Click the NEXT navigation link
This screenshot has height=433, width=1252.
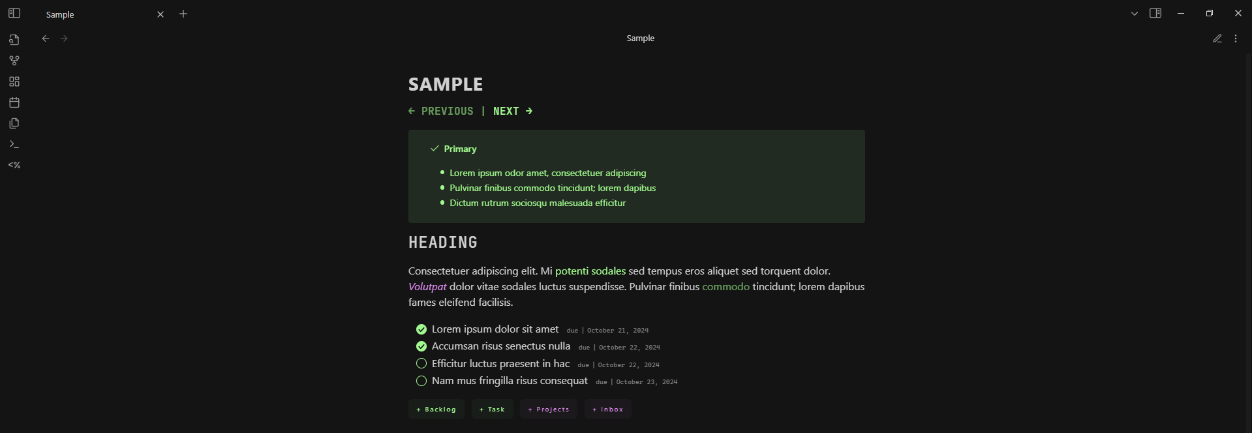513,111
